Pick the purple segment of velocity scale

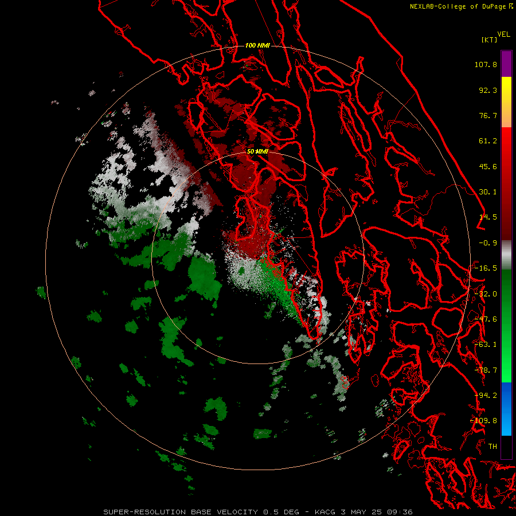click(506, 64)
